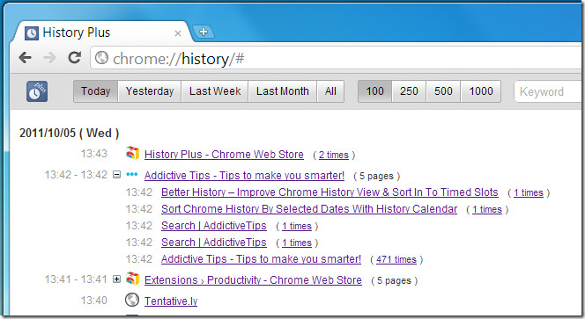Close the History Plus tab

178,33
